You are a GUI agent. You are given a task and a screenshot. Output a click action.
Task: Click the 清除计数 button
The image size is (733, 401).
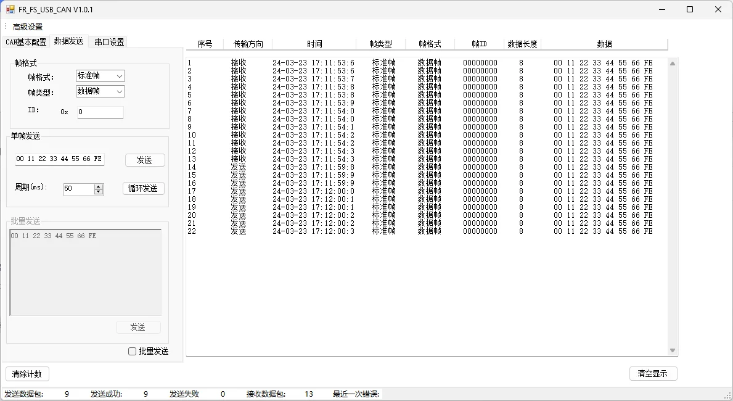(27, 374)
